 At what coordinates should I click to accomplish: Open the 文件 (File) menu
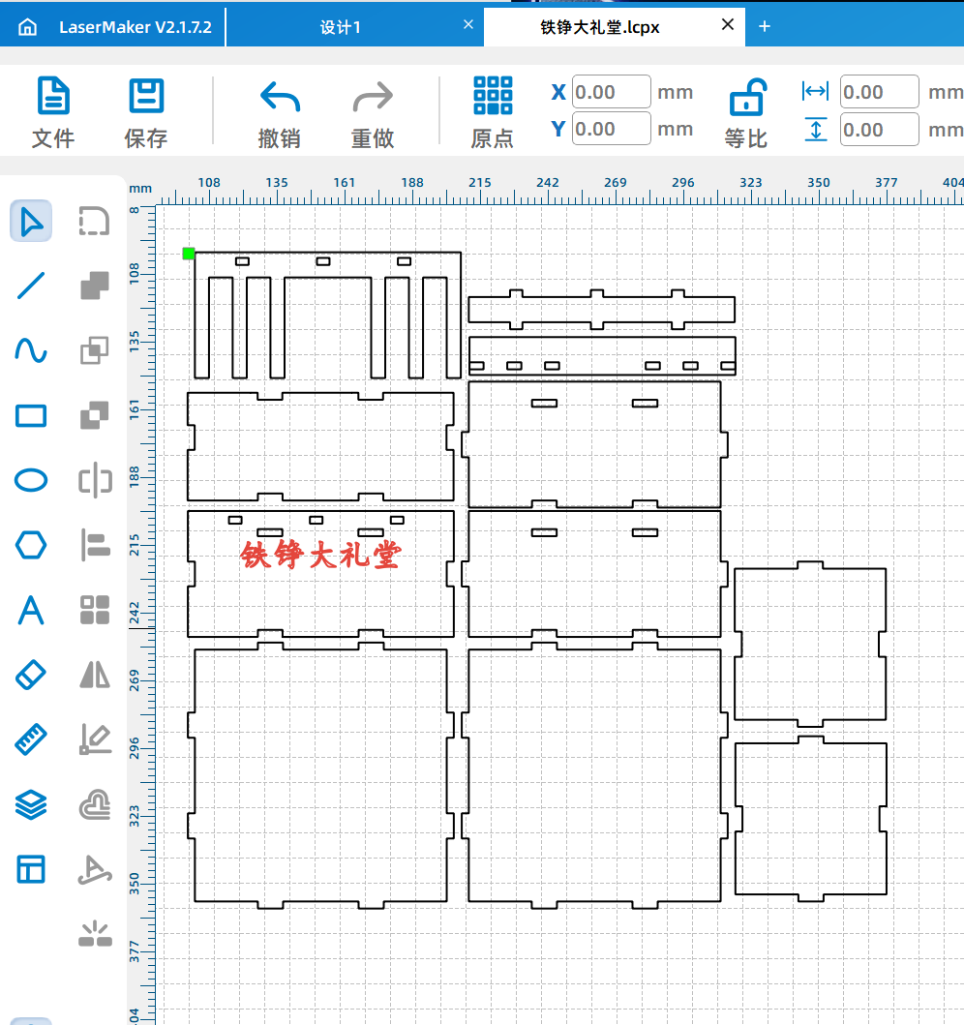[53, 112]
